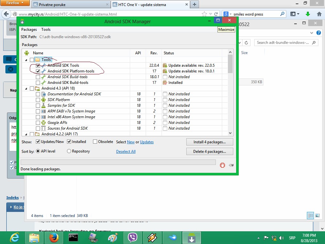Click the Select Updates link
The height and width of the screenshot is (244, 325).
click(x=147, y=142)
